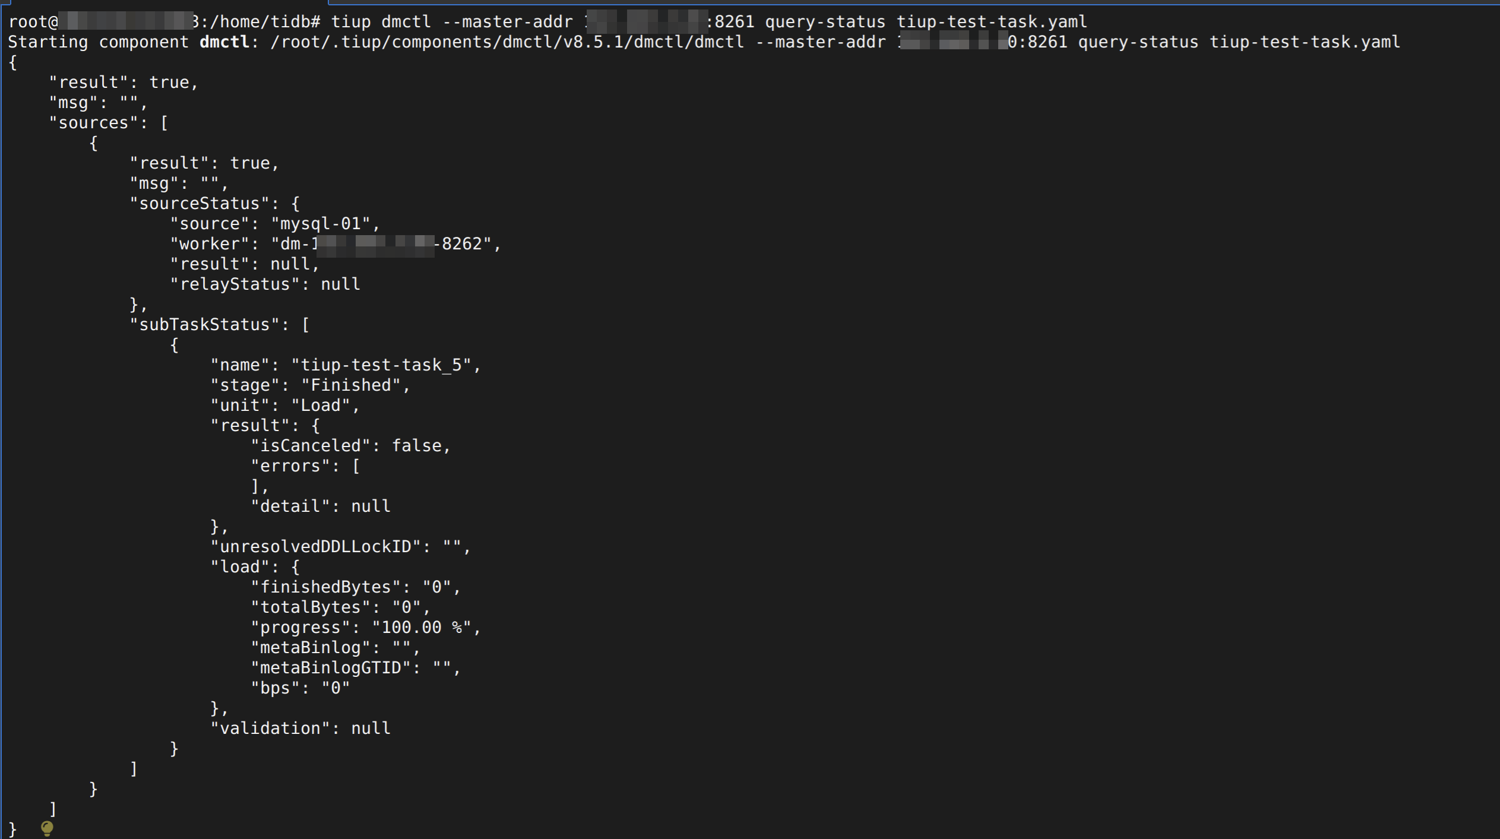Click the "totalBytes" line
The height and width of the screenshot is (839, 1500).
pos(340,607)
